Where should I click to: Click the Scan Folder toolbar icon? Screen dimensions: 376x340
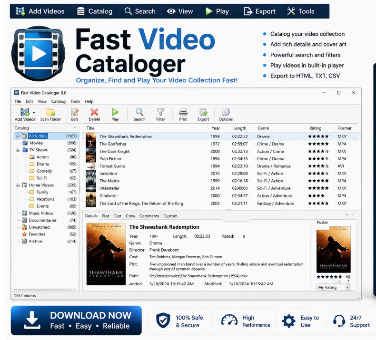tap(50, 112)
